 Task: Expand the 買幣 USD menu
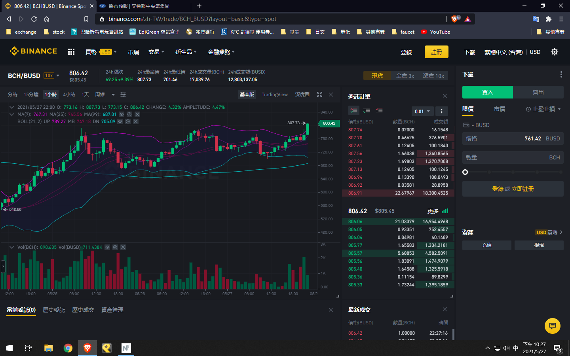(101, 52)
